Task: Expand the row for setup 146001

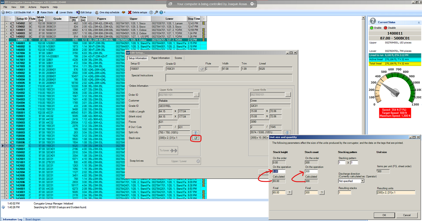Action: point(7,43)
